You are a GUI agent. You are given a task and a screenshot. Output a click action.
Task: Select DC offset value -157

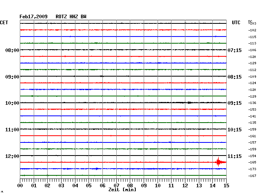click(x=252, y=142)
